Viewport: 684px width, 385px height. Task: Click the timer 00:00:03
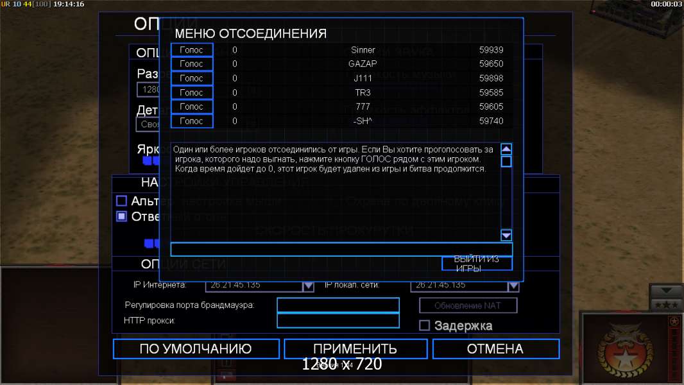pos(666,4)
